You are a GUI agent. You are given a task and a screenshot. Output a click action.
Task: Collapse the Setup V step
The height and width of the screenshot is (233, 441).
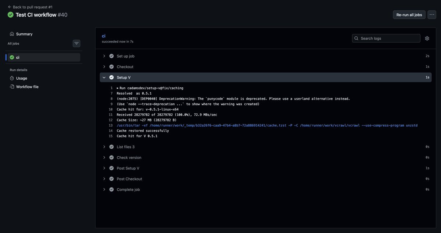(266, 77)
